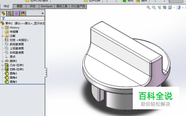Viewport: 186px width, 116px height.
Task: Click the Zoom to Fit view icon
Action: (148, 8)
